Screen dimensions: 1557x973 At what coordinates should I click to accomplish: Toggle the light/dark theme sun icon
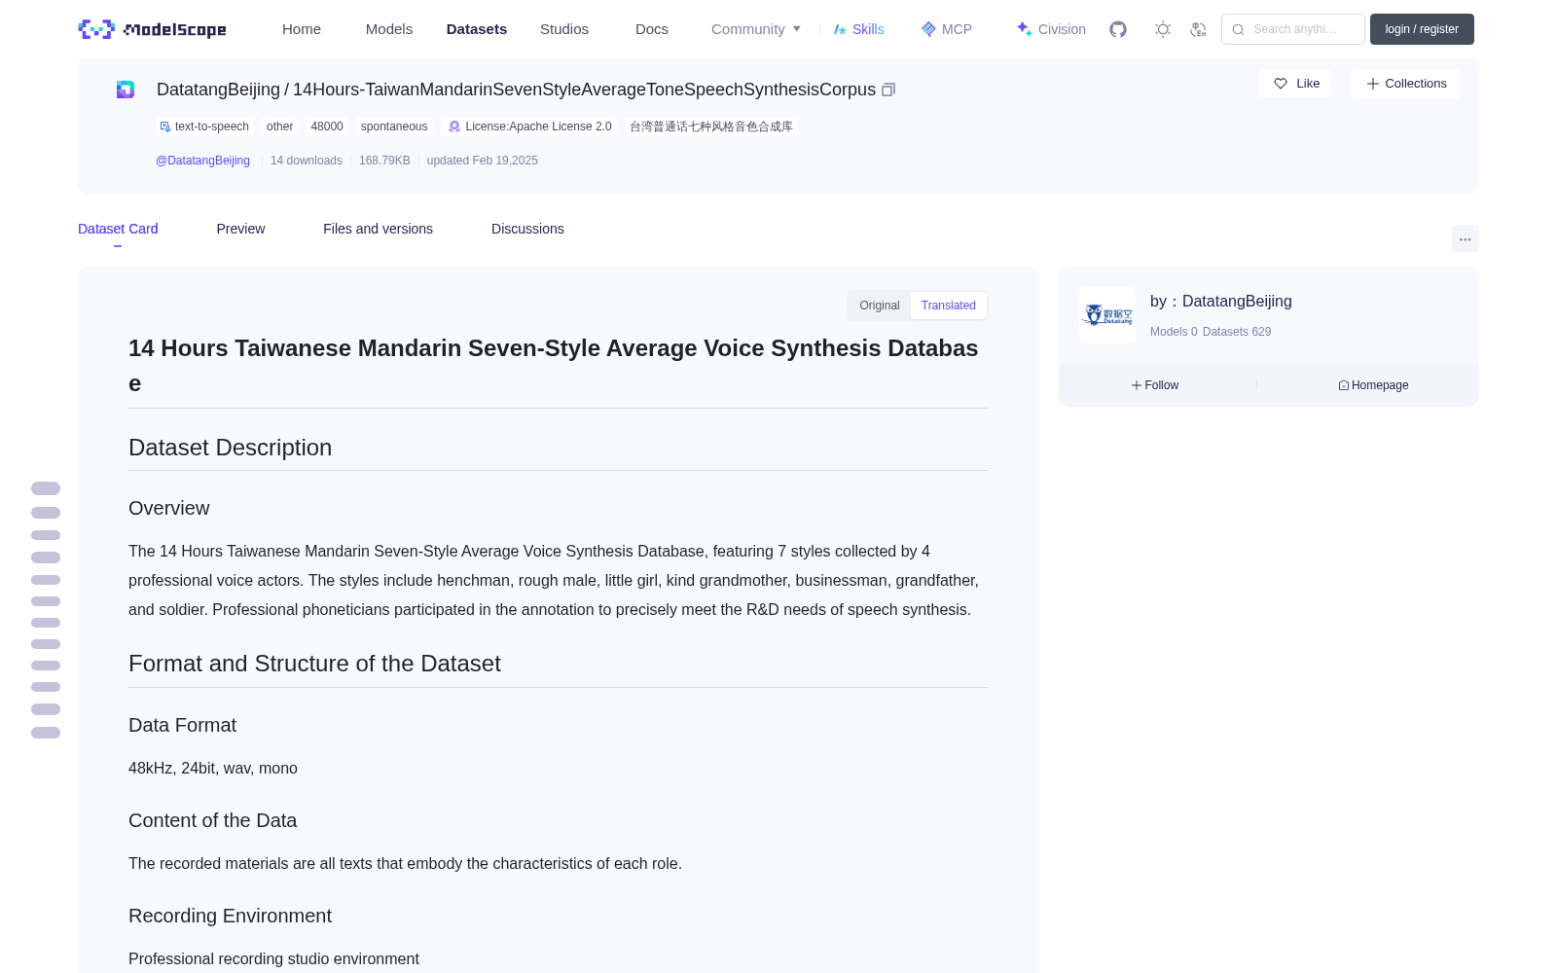(1163, 29)
